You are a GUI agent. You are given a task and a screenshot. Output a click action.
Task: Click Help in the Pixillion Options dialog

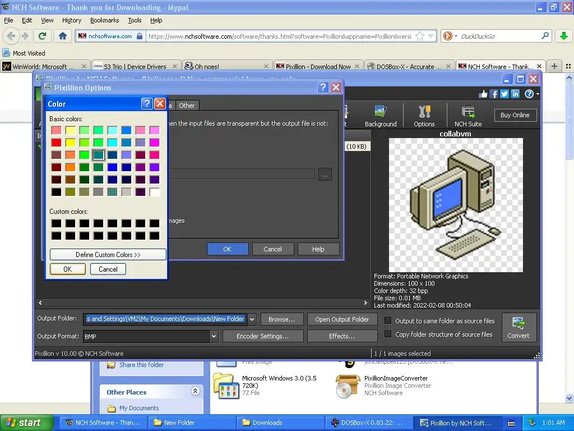coord(318,249)
